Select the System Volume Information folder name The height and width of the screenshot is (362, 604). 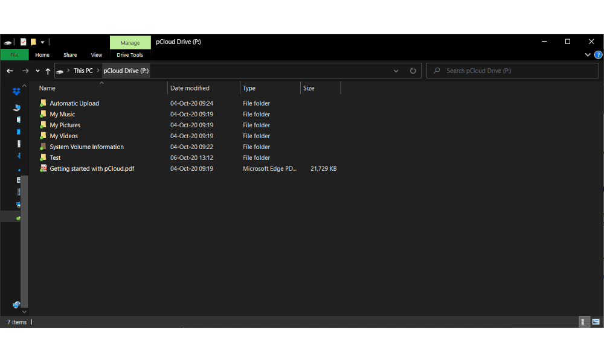[x=86, y=147]
